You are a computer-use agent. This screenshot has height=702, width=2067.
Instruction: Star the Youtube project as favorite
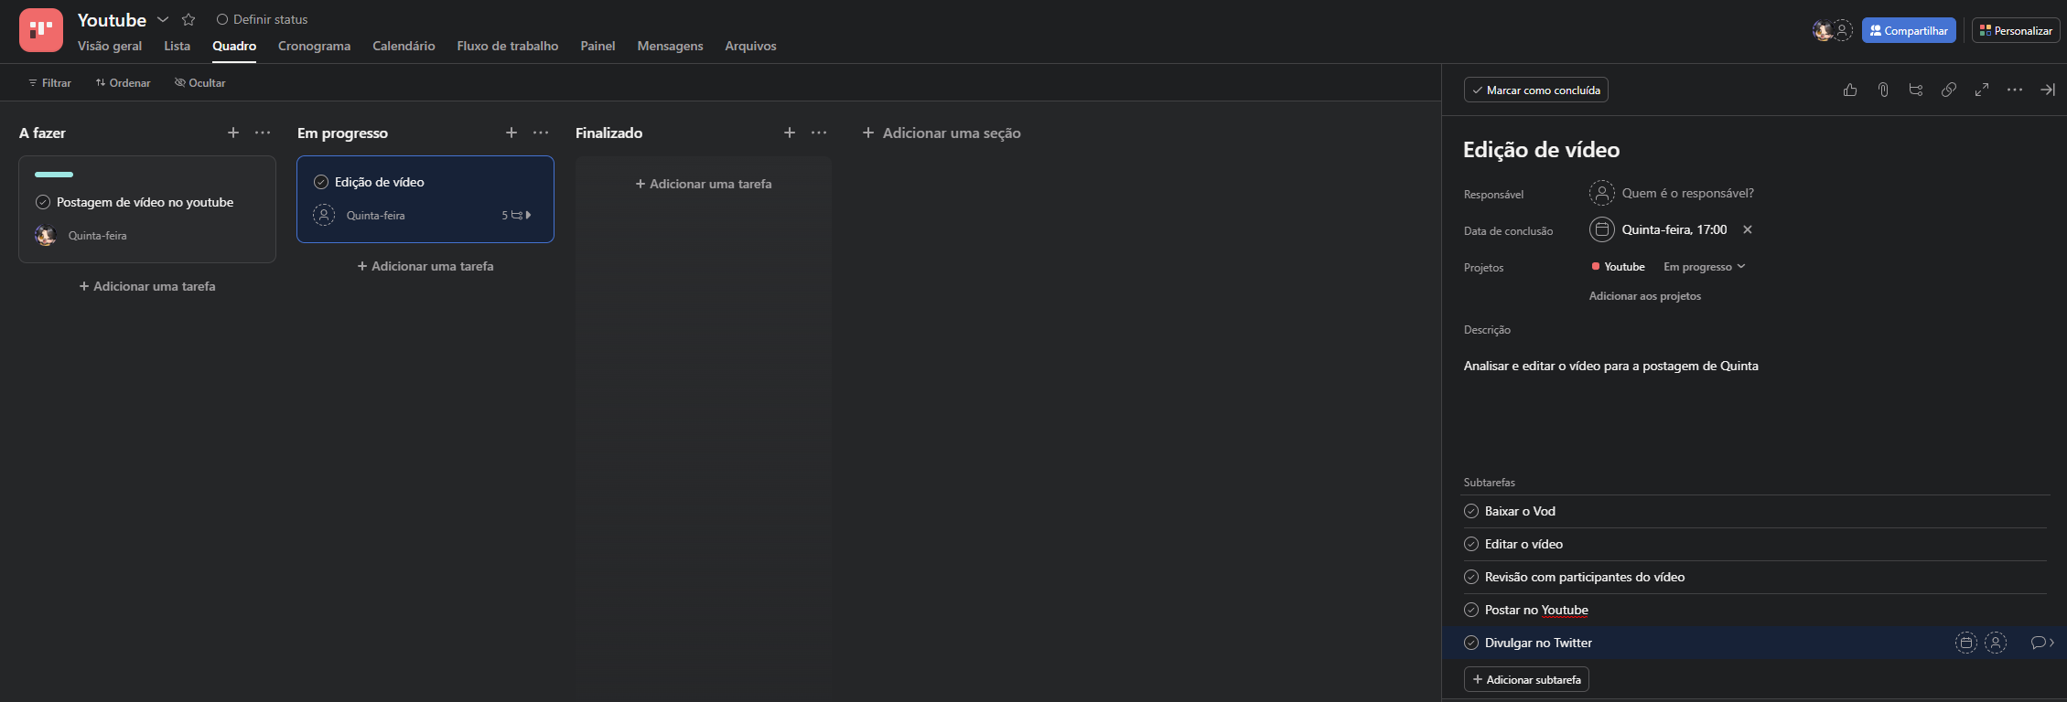(x=188, y=19)
